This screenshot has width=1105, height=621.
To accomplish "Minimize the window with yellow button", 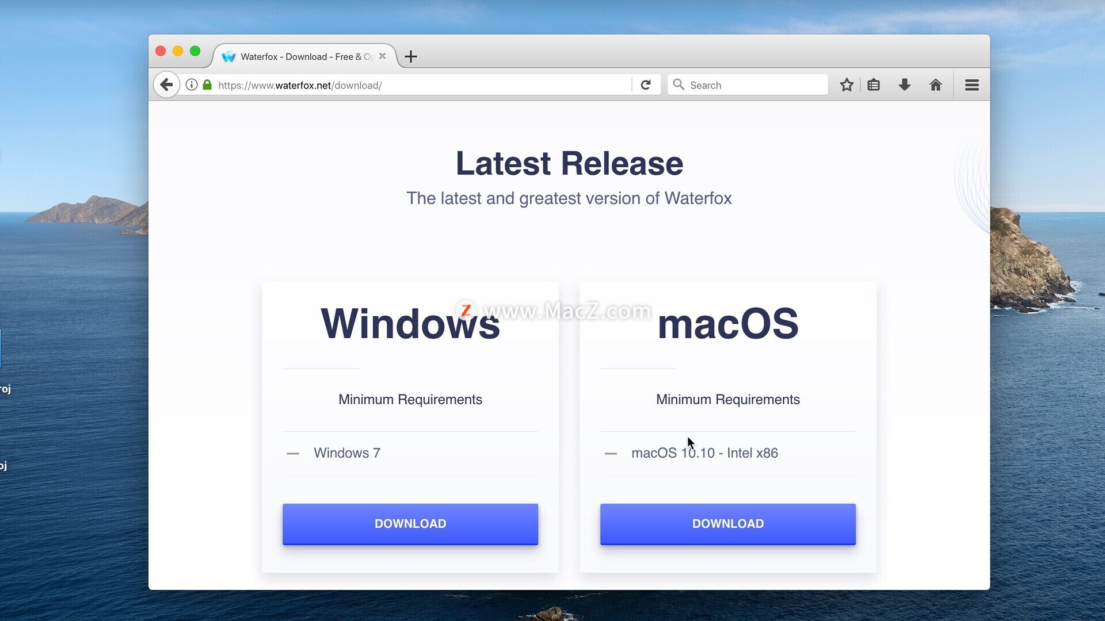I will [178, 51].
